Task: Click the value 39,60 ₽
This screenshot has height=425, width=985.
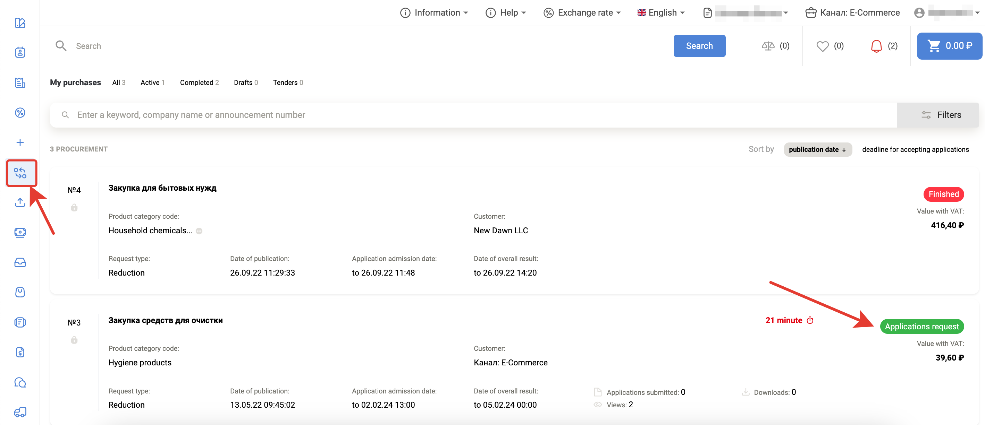Action: point(950,357)
